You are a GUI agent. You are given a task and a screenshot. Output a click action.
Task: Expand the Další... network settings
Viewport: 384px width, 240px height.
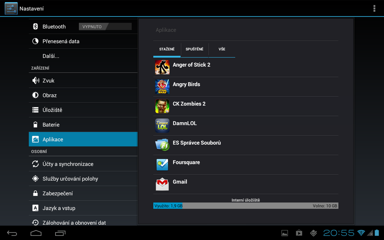click(x=51, y=56)
